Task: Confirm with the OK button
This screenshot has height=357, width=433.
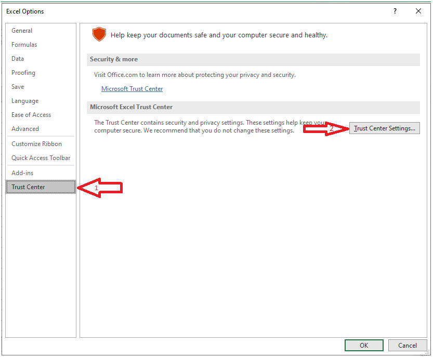Action: [x=364, y=345]
